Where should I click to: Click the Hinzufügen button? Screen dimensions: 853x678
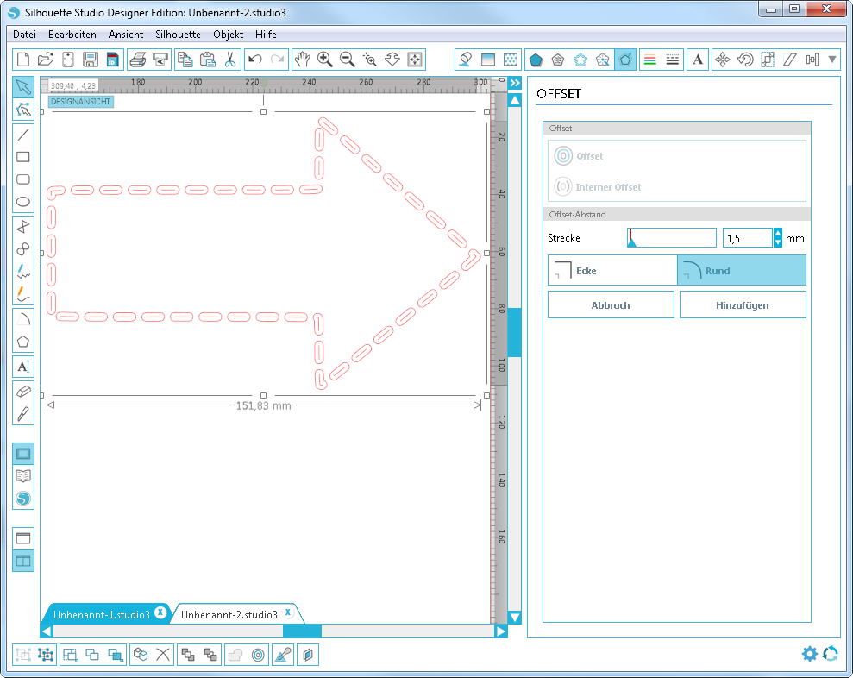(743, 304)
